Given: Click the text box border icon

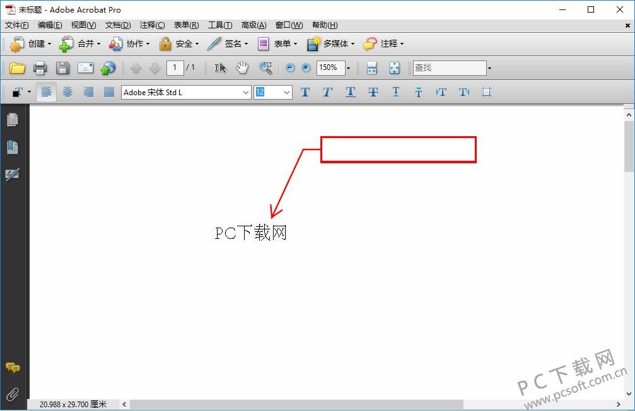Looking at the screenshot, I should (486, 92).
